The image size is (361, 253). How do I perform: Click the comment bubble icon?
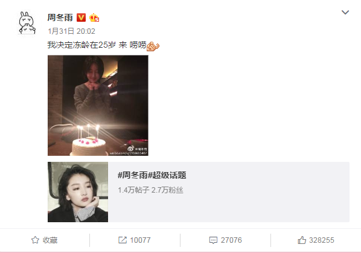point(213,240)
